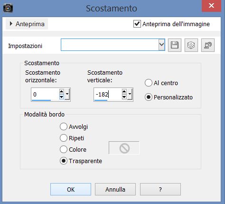
Task: Click the reset to default icon
Action: pyautogui.click(x=208, y=45)
